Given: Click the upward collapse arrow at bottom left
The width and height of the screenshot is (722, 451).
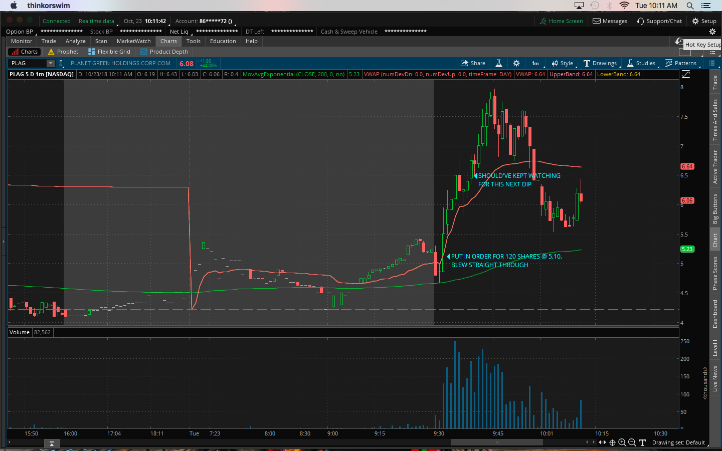Looking at the screenshot, I should (52, 443).
